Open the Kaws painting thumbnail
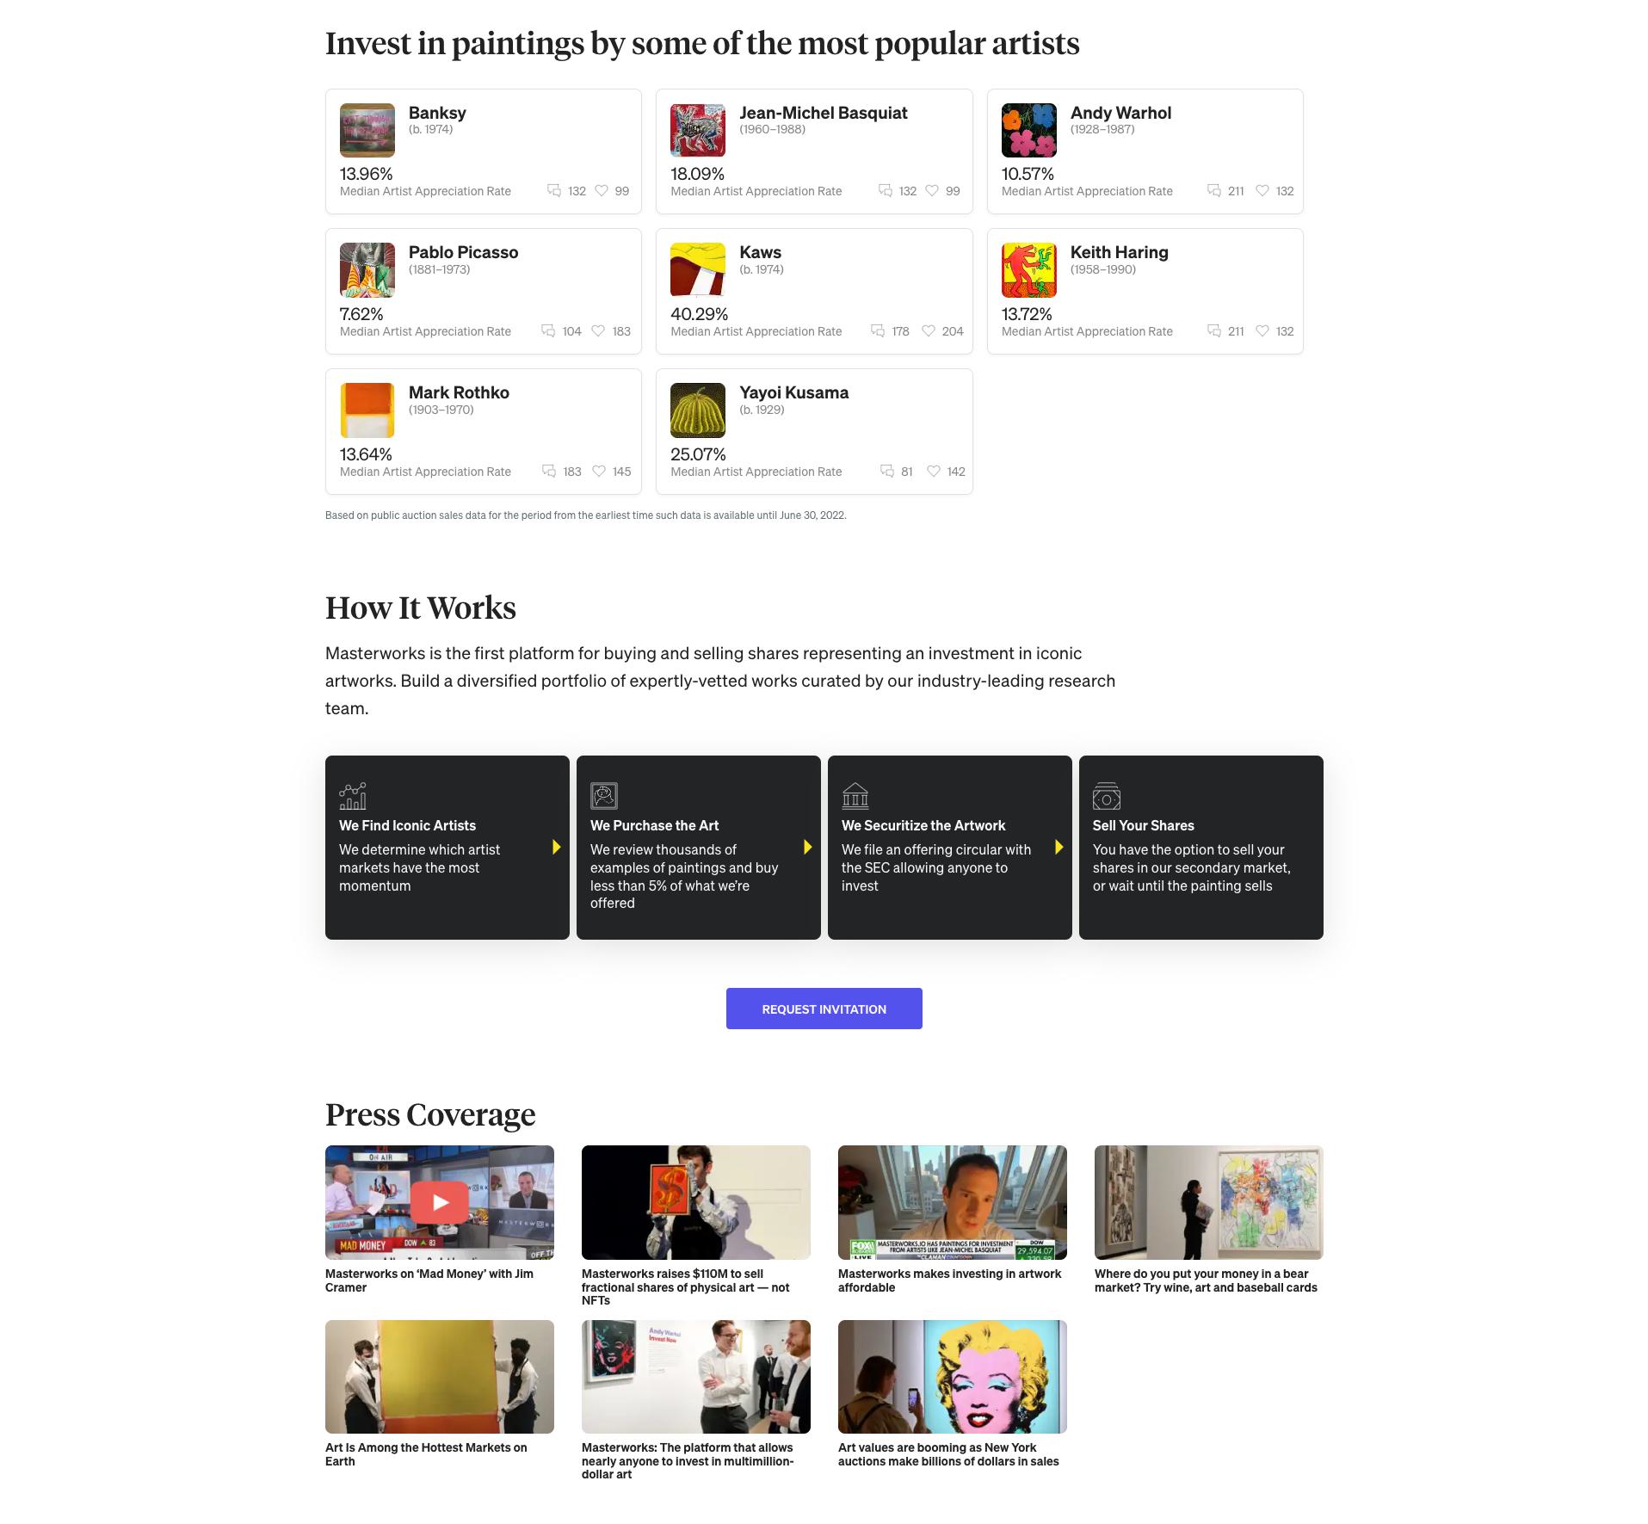The width and height of the screenshot is (1648, 1524). pyautogui.click(x=698, y=270)
